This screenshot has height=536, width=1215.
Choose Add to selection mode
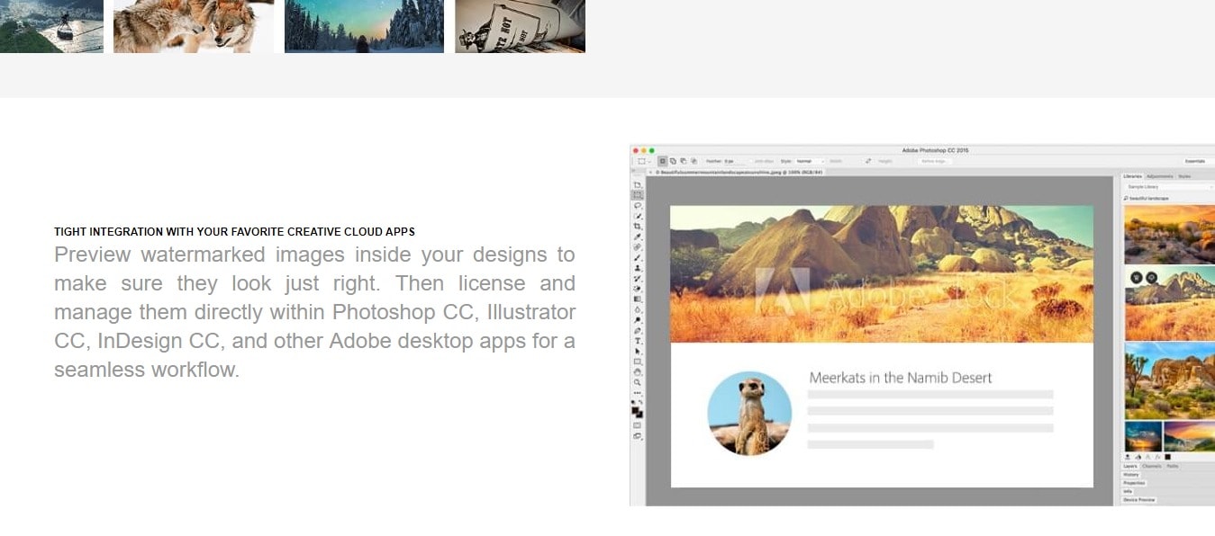(673, 161)
